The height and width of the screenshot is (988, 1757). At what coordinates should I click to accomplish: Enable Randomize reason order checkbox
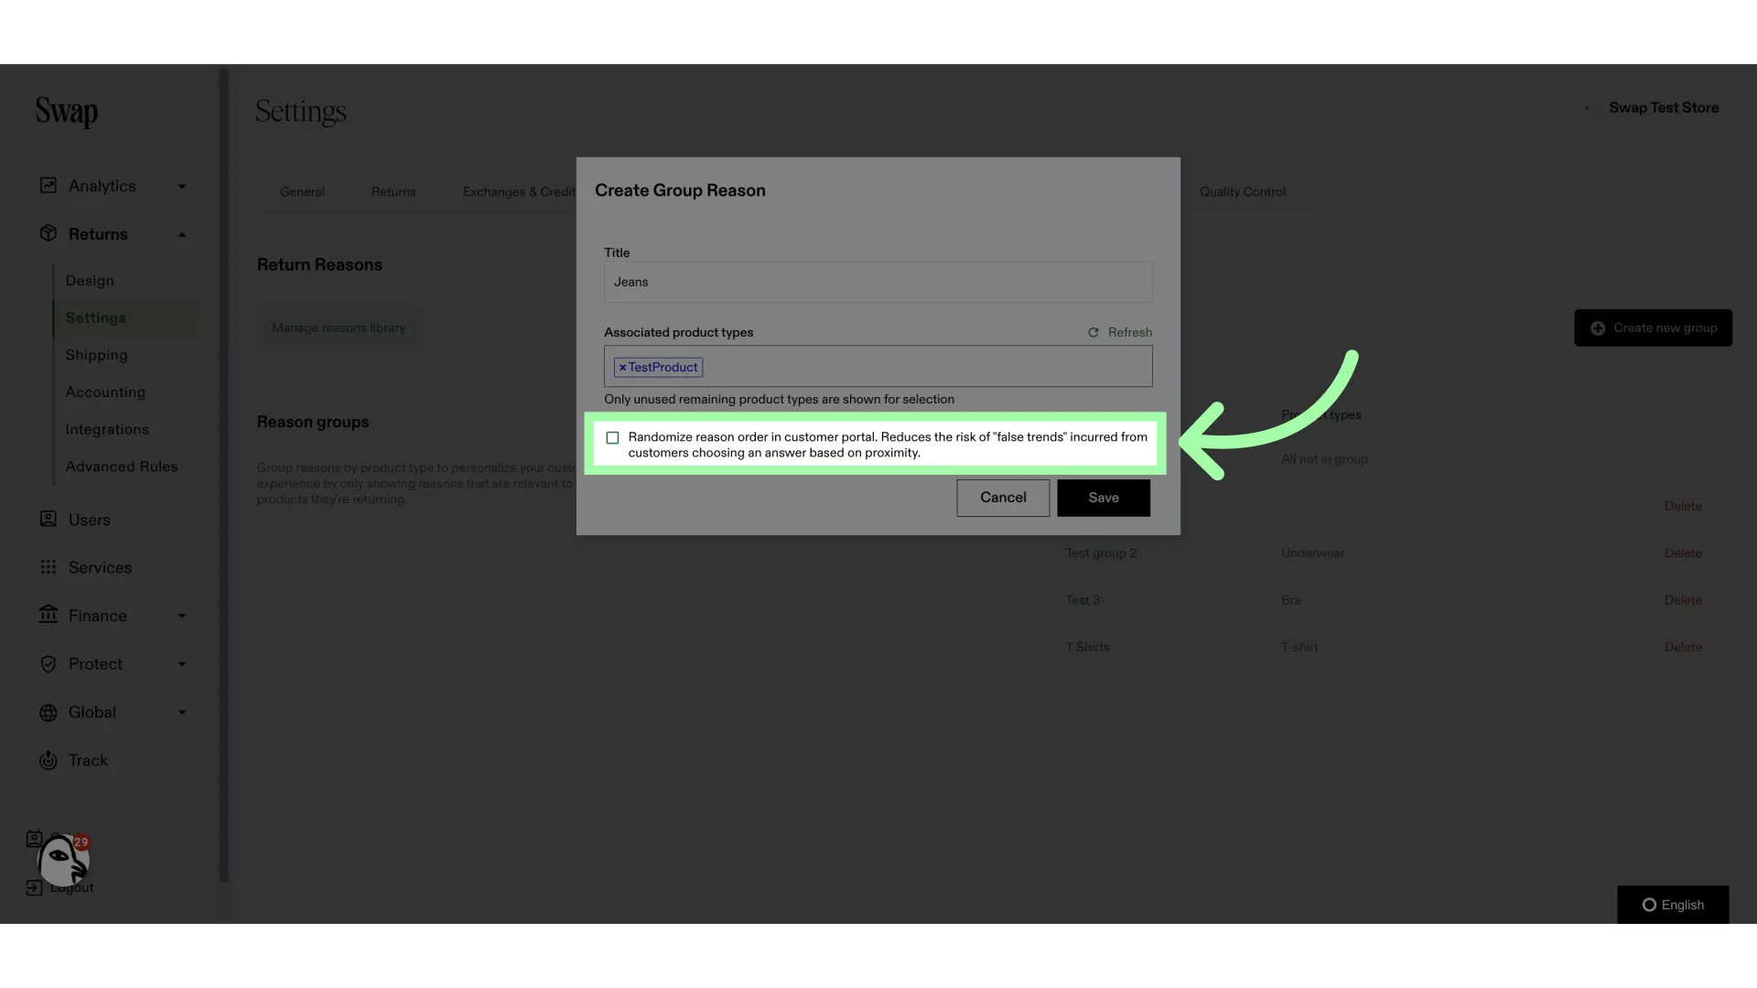tap(612, 438)
